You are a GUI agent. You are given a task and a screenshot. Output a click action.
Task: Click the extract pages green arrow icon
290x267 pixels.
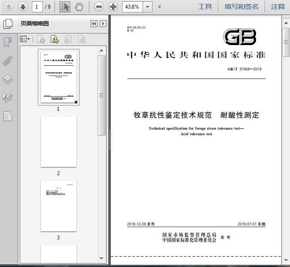pos(55,39)
